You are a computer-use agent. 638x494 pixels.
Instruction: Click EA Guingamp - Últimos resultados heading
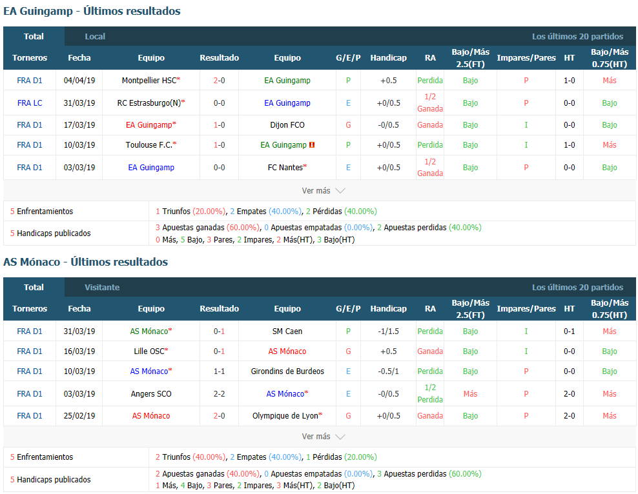92,11
